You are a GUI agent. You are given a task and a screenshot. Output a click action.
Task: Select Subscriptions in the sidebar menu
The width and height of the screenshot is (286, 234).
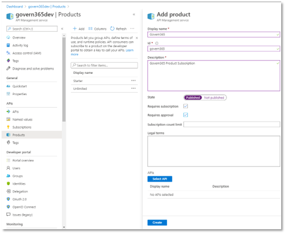pyautogui.click(x=22, y=127)
